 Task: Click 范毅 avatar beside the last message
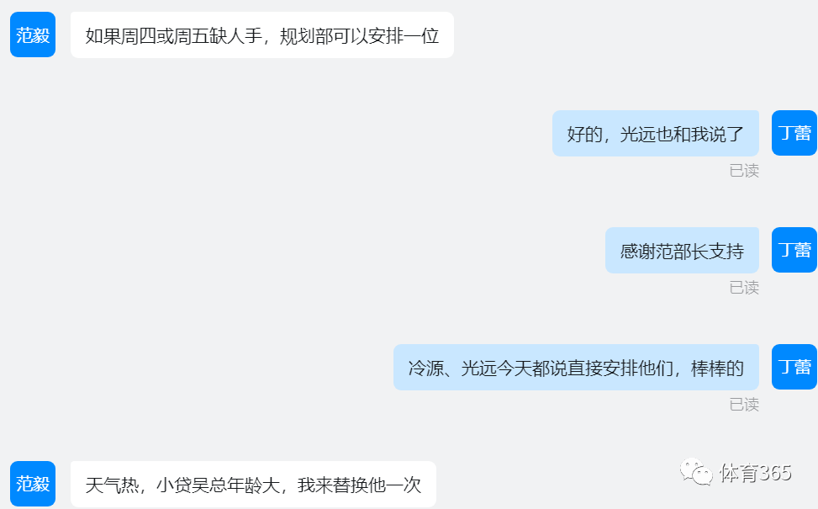(x=33, y=484)
